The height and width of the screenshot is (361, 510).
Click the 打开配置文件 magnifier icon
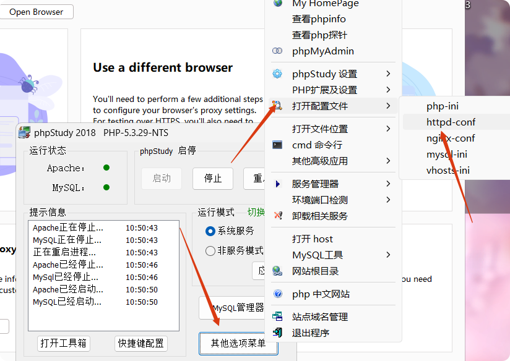[277, 106]
